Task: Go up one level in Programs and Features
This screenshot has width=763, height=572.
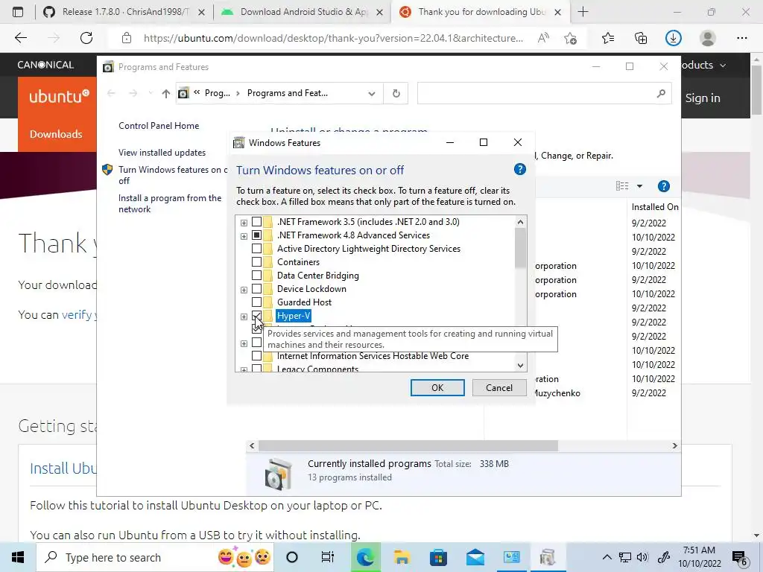Action: (x=166, y=93)
